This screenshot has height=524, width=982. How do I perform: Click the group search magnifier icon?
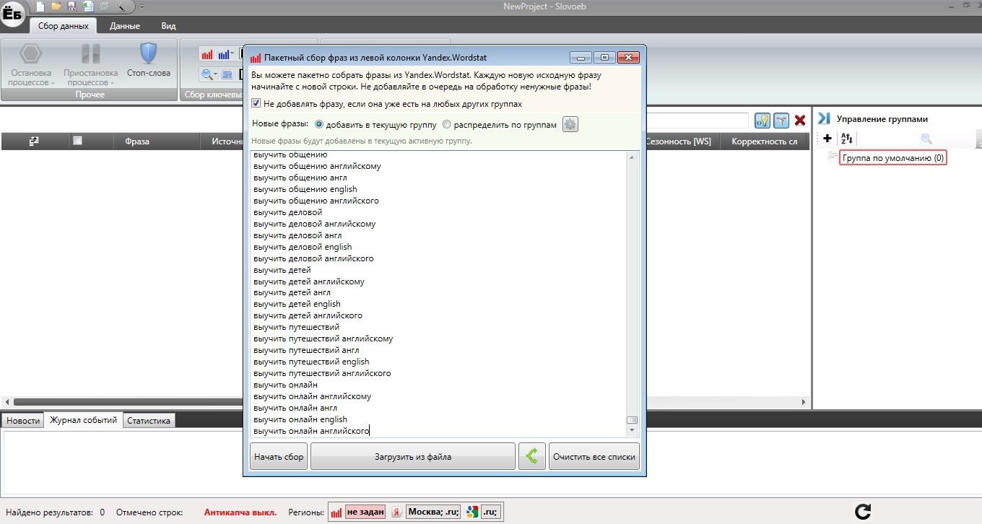[x=926, y=139]
